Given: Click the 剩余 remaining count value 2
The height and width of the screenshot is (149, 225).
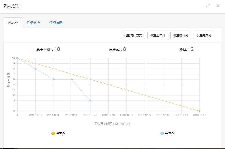Looking at the screenshot, I should tap(192, 49).
